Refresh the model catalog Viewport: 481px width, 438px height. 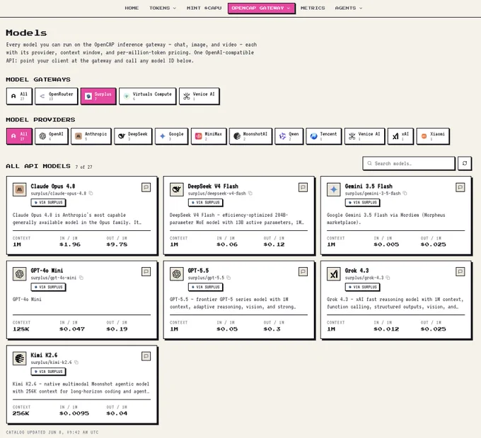pos(465,163)
